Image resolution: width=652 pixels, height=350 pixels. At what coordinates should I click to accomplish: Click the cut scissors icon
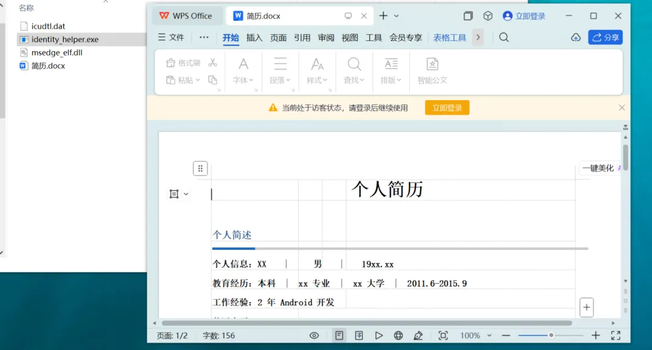[213, 63]
